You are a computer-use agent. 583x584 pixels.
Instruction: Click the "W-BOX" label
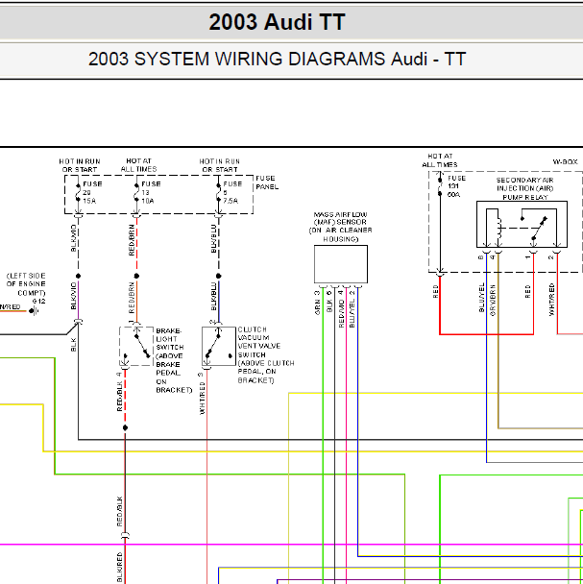click(x=565, y=161)
